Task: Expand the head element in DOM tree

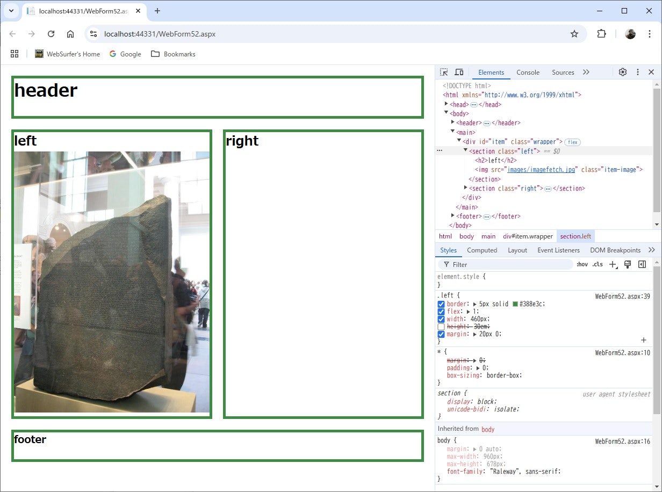Action: (447, 104)
